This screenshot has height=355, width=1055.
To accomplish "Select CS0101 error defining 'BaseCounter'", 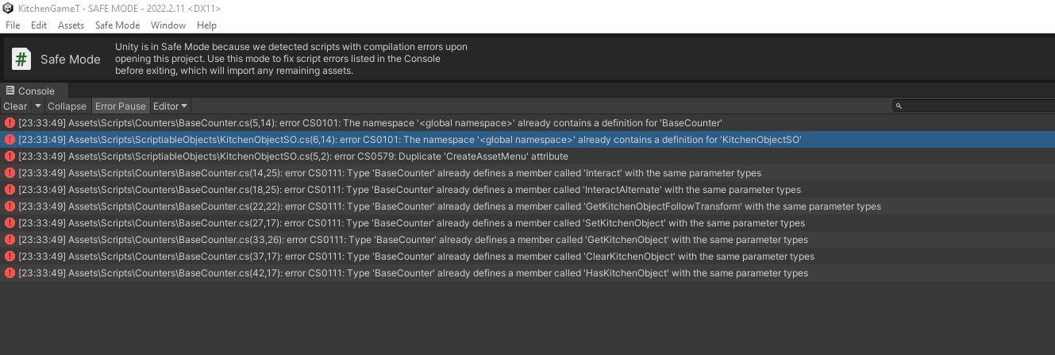I will point(527,123).
